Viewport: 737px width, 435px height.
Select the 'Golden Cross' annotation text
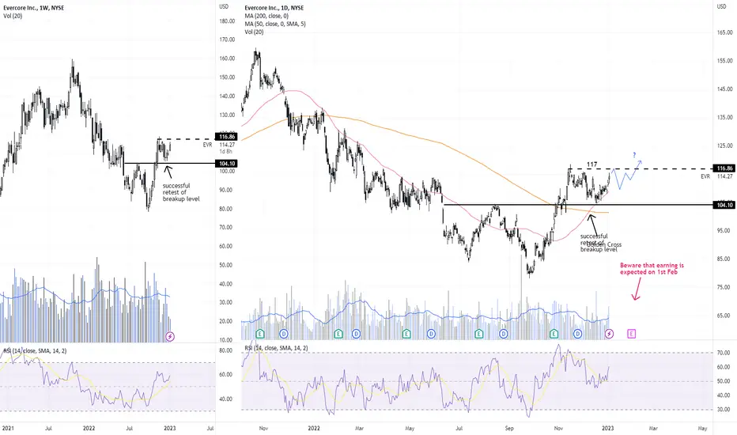[604, 244]
